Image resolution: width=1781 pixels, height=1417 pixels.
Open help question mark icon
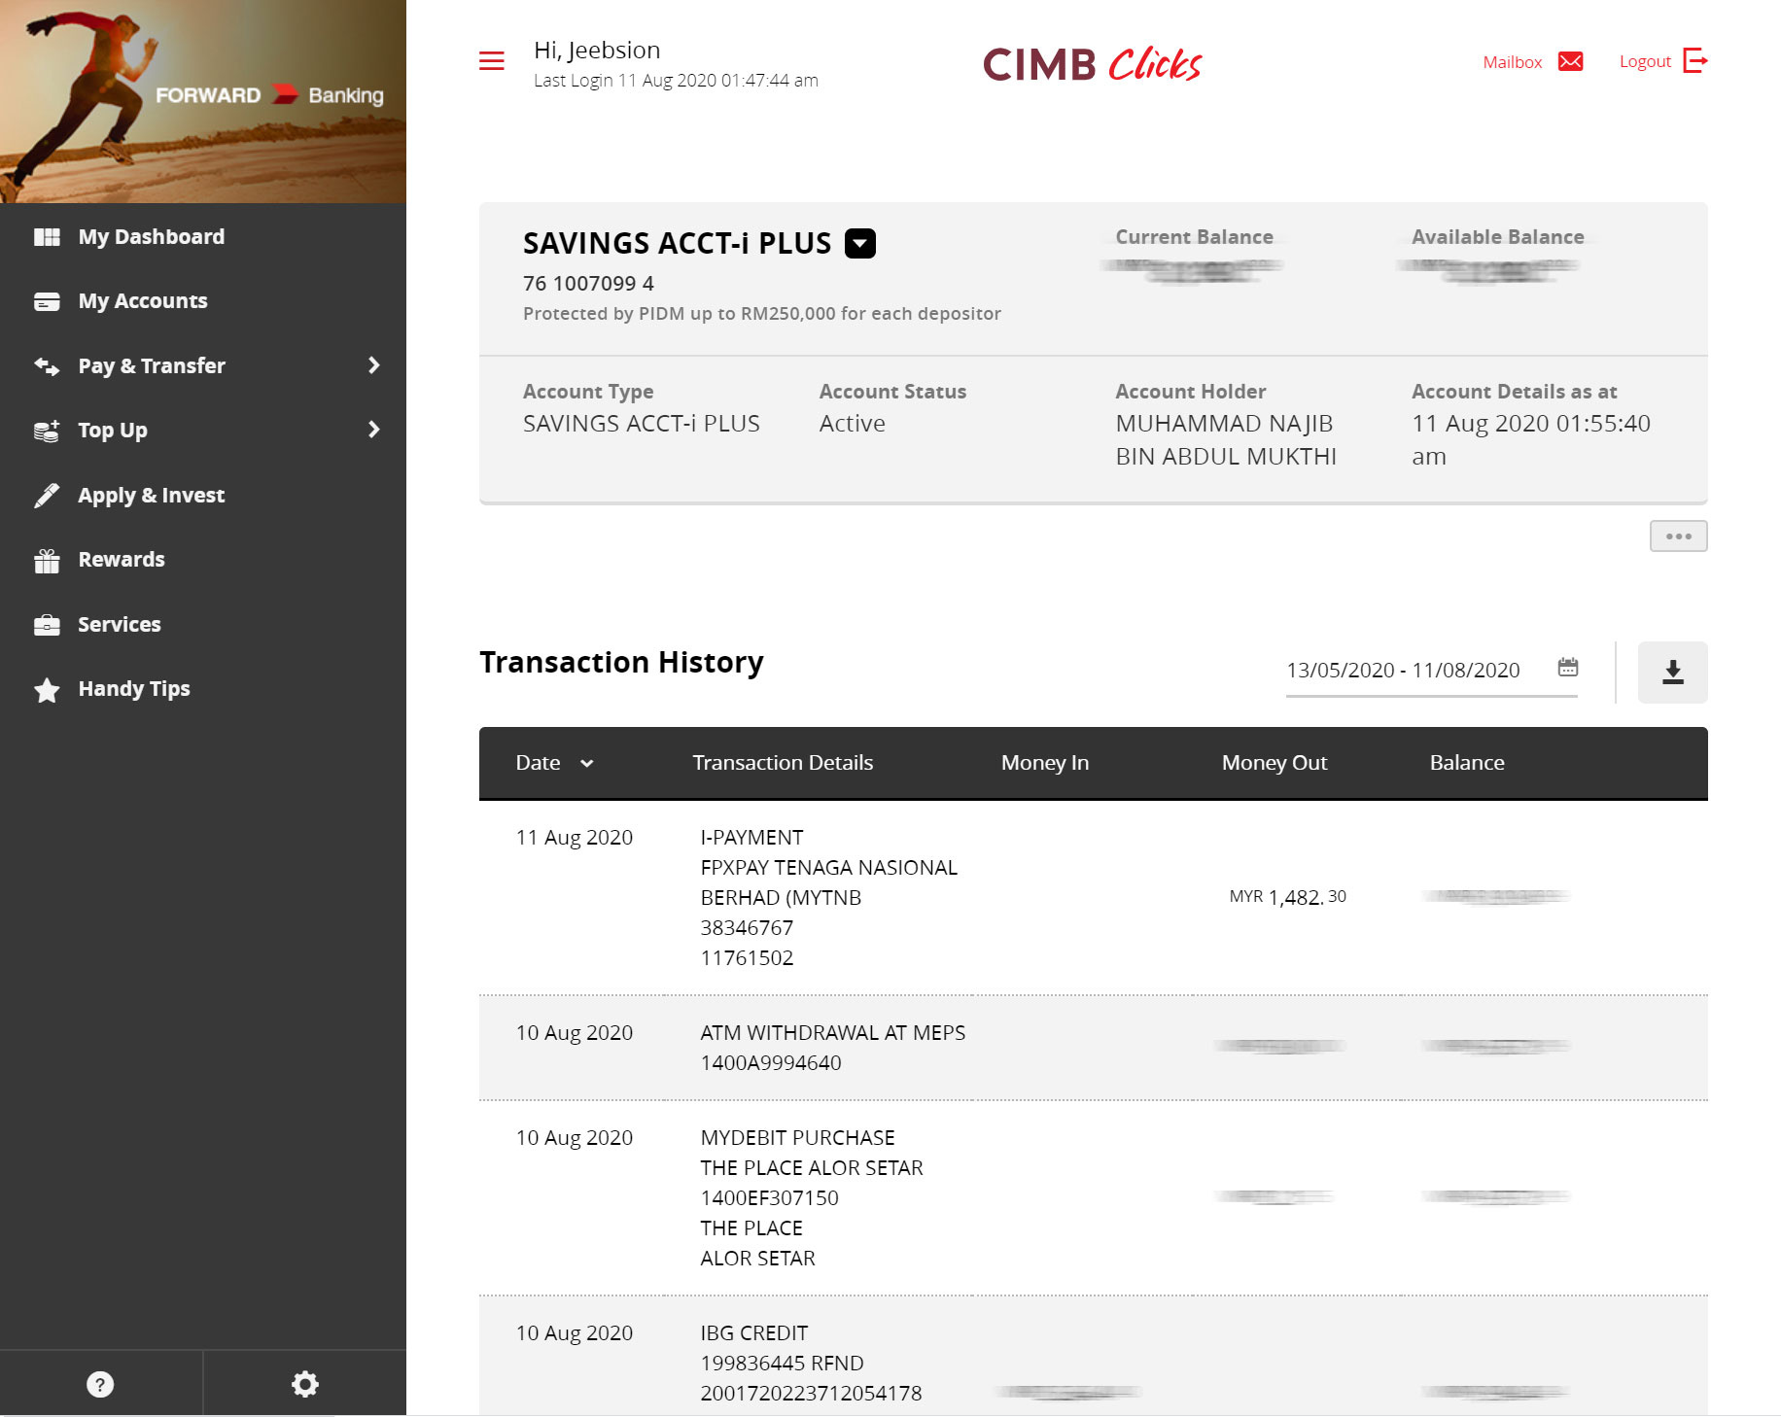pyautogui.click(x=100, y=1384)
